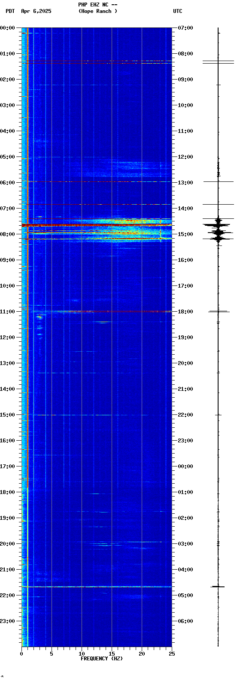Select the date 'Apr 6,2025'

(36, 11)
